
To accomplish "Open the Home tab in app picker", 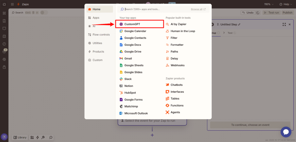I will pos(100,9).
